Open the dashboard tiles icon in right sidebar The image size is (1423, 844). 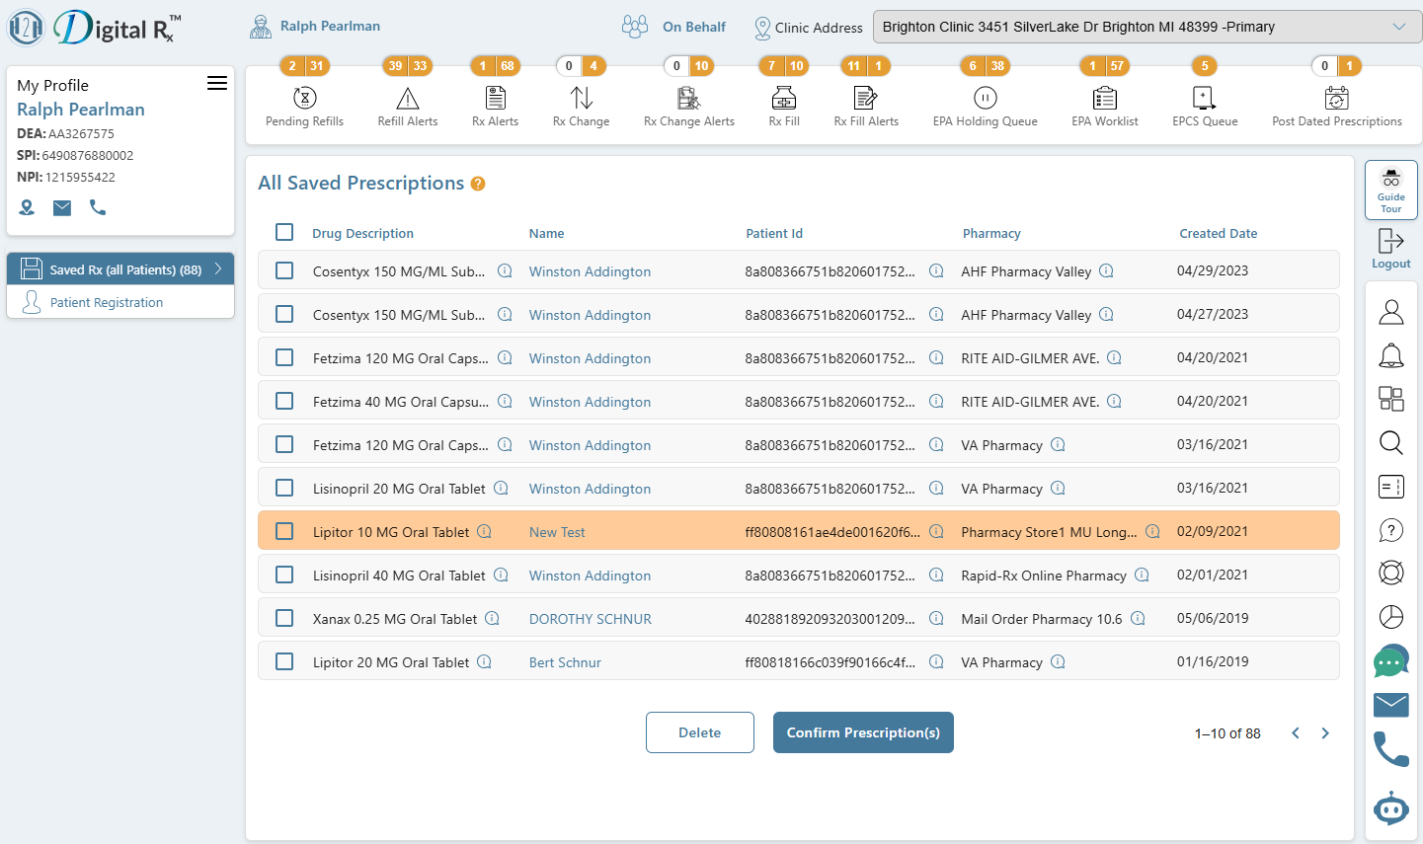[x=1391, y=399]
